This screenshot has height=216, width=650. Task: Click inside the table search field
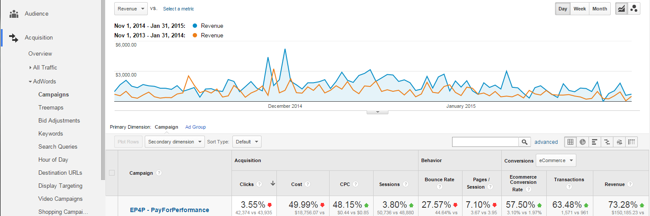485,142
